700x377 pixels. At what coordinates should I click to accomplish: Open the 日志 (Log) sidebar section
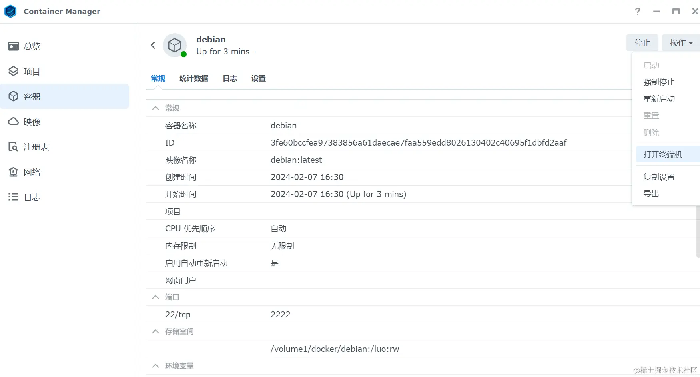click(x=32, y=197)
